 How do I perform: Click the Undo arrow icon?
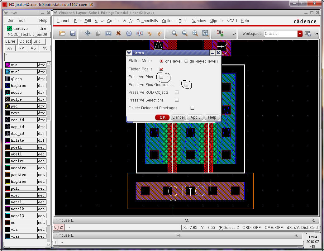[x=150, y=33]
